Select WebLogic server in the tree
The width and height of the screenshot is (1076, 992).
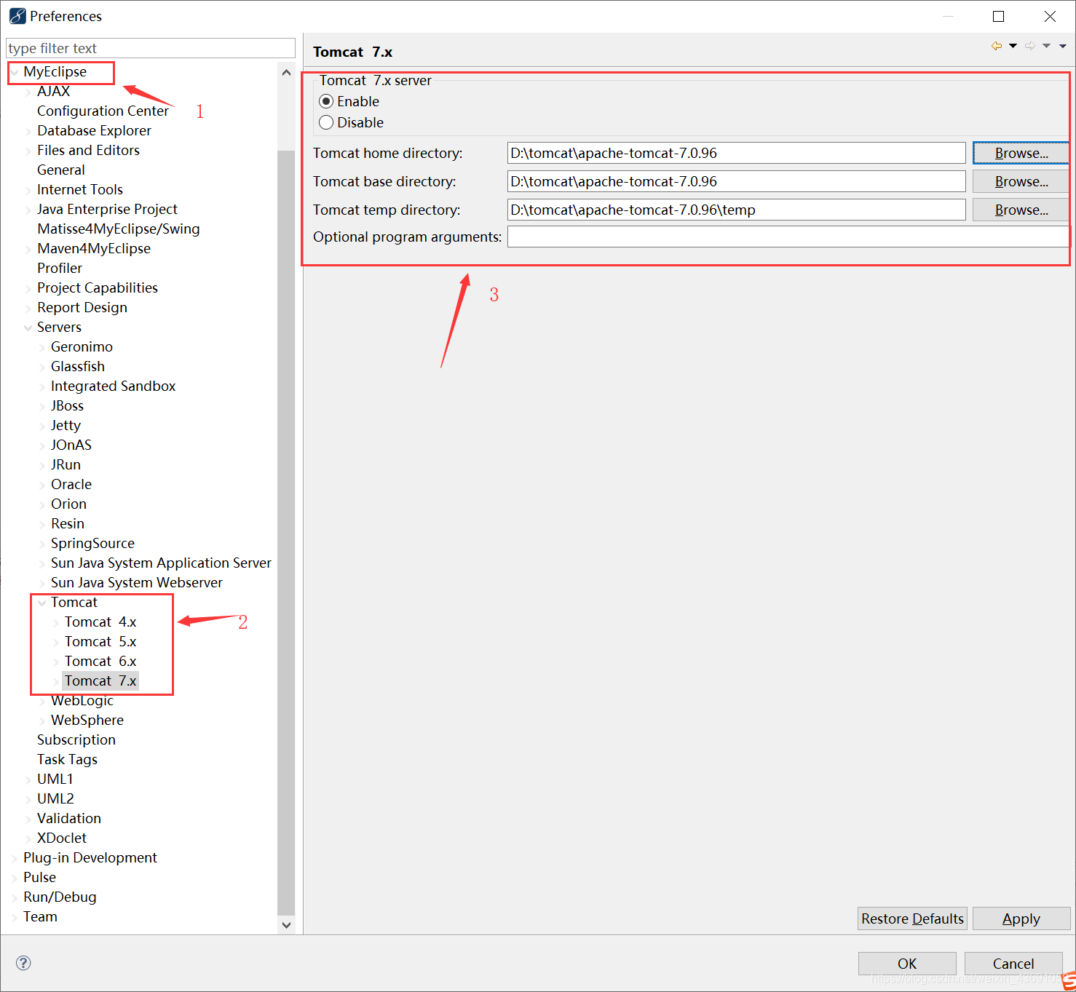(x=82, y=700)
